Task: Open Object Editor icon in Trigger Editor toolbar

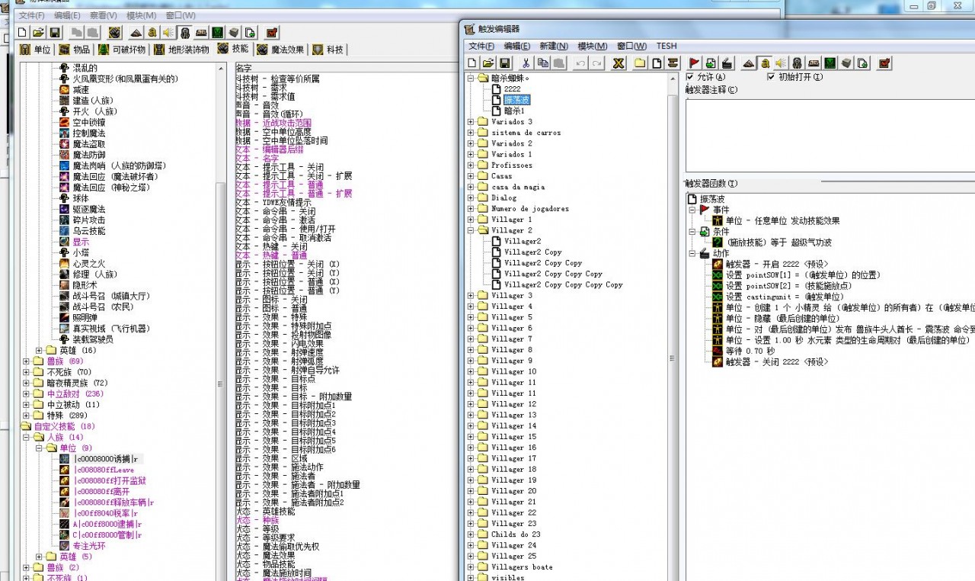Action: click(797, 63)
